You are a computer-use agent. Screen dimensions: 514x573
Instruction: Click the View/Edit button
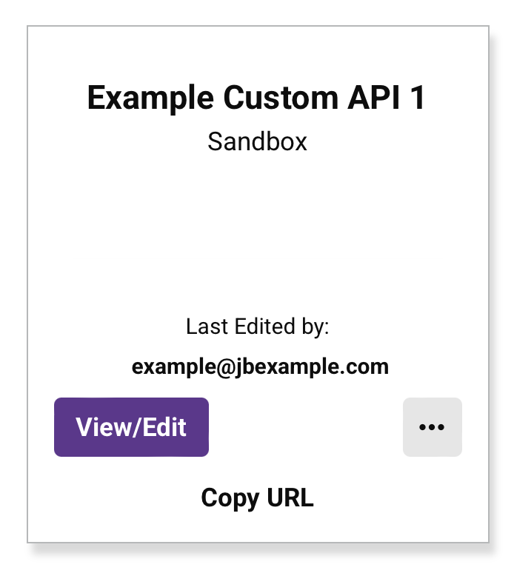[131, 427]
